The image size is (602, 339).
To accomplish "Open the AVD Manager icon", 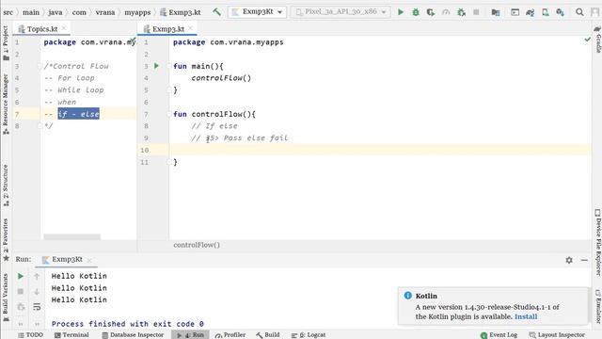I will click(546, 12).
